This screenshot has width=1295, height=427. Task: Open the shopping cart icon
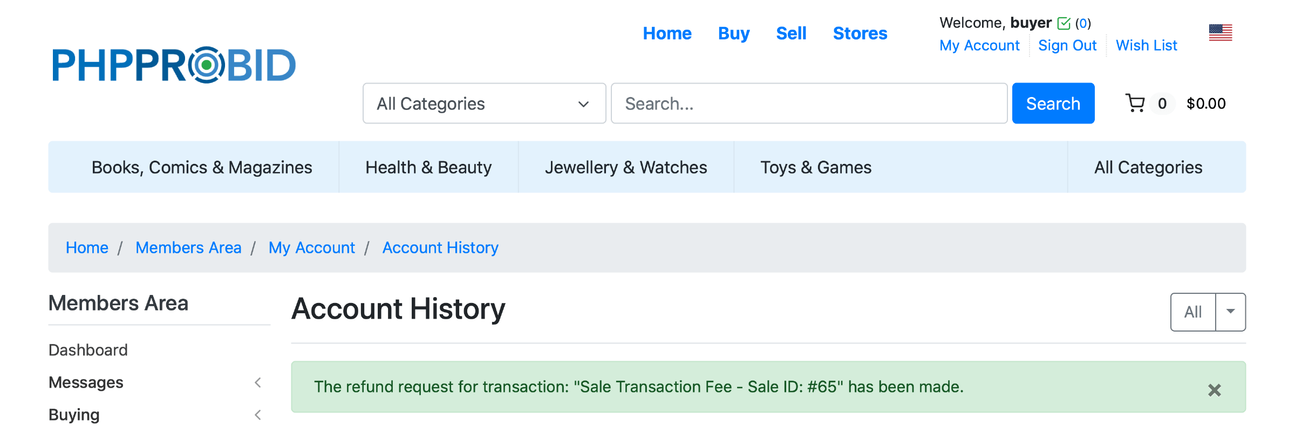click(x=1135, y=103)
